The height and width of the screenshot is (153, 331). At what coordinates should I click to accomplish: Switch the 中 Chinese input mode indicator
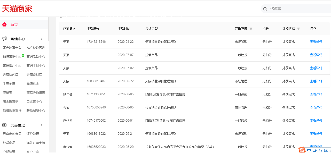[309, 150]
